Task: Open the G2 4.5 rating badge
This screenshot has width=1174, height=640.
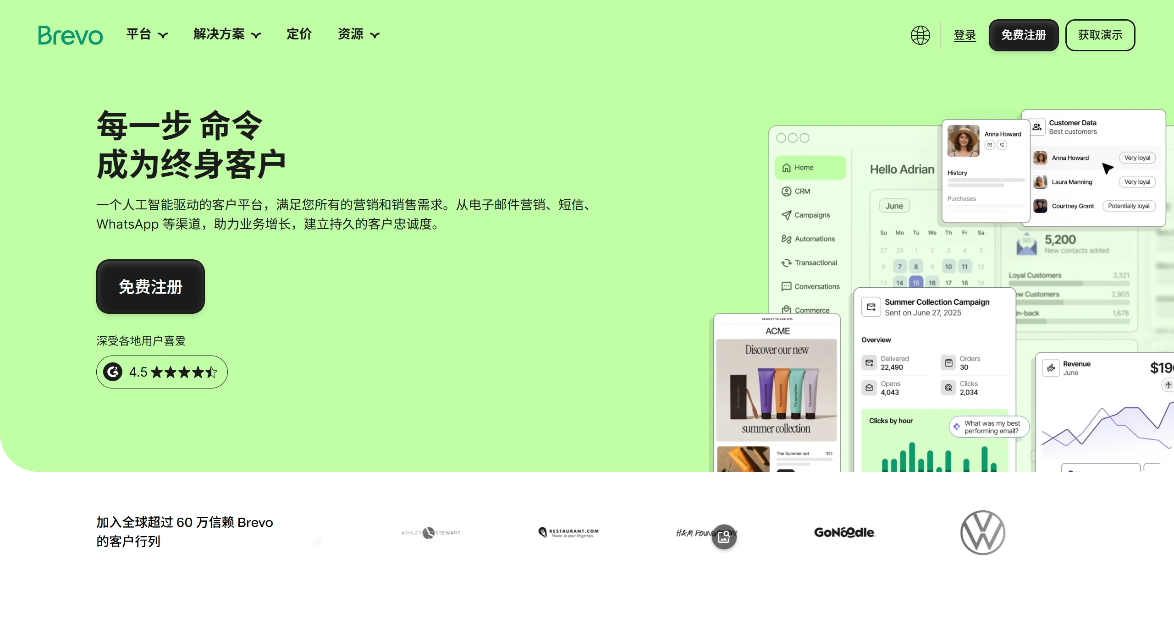Action: click(x=162, y=372)
